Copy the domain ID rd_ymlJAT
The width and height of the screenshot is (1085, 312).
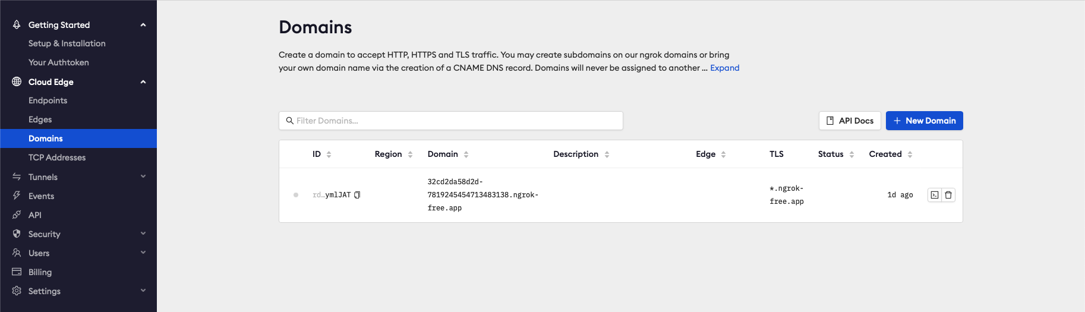coord(357,195)
